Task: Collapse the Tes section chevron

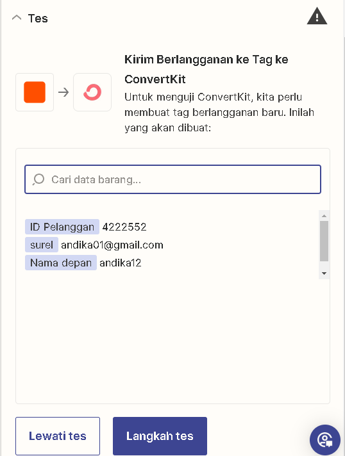Action: (x=17, y=18)
